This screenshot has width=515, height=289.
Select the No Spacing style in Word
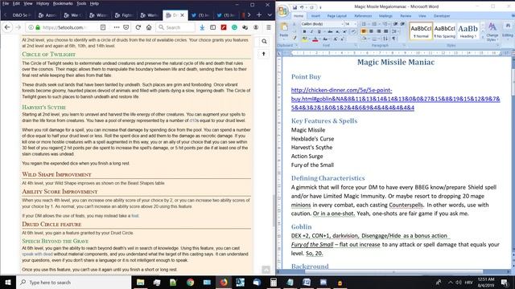tap(445, 31)
